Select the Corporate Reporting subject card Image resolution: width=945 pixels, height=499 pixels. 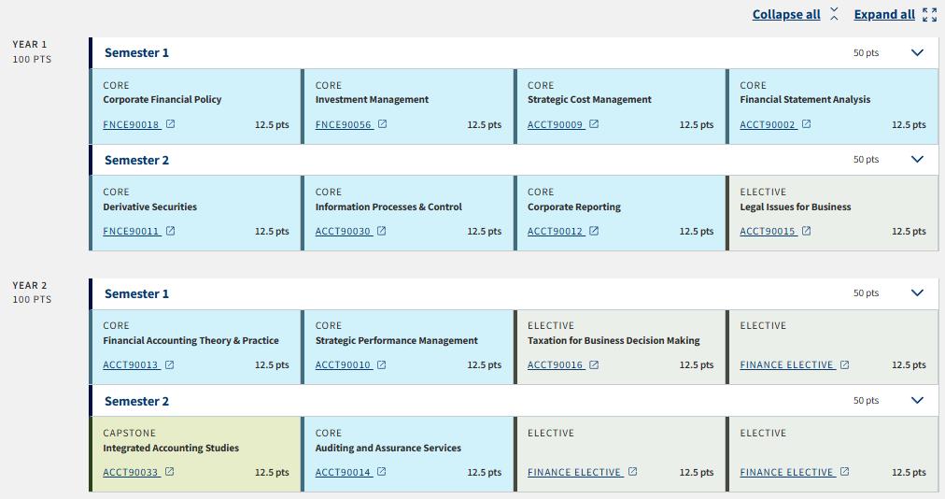click(620, 213)
